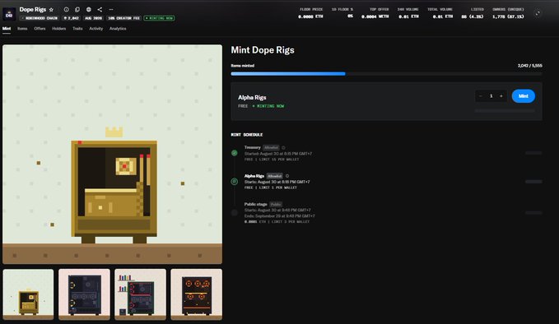The width and height of the screenshot is (559, 324).
Task: Click the Allowlist tag next to Treasury
Action: [271, 147]
